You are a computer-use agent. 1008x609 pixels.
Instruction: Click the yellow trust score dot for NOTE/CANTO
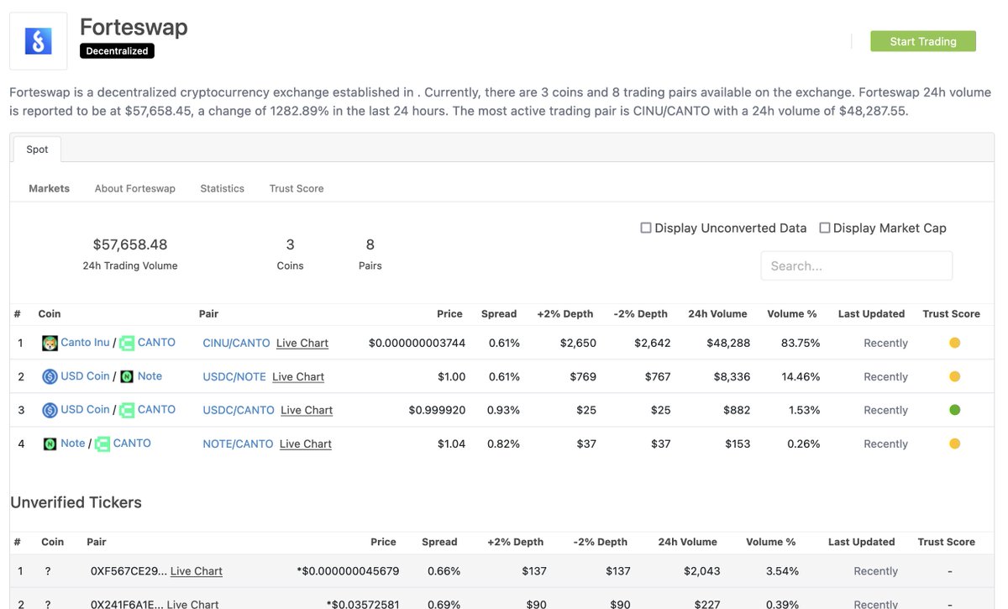[954, 444]
